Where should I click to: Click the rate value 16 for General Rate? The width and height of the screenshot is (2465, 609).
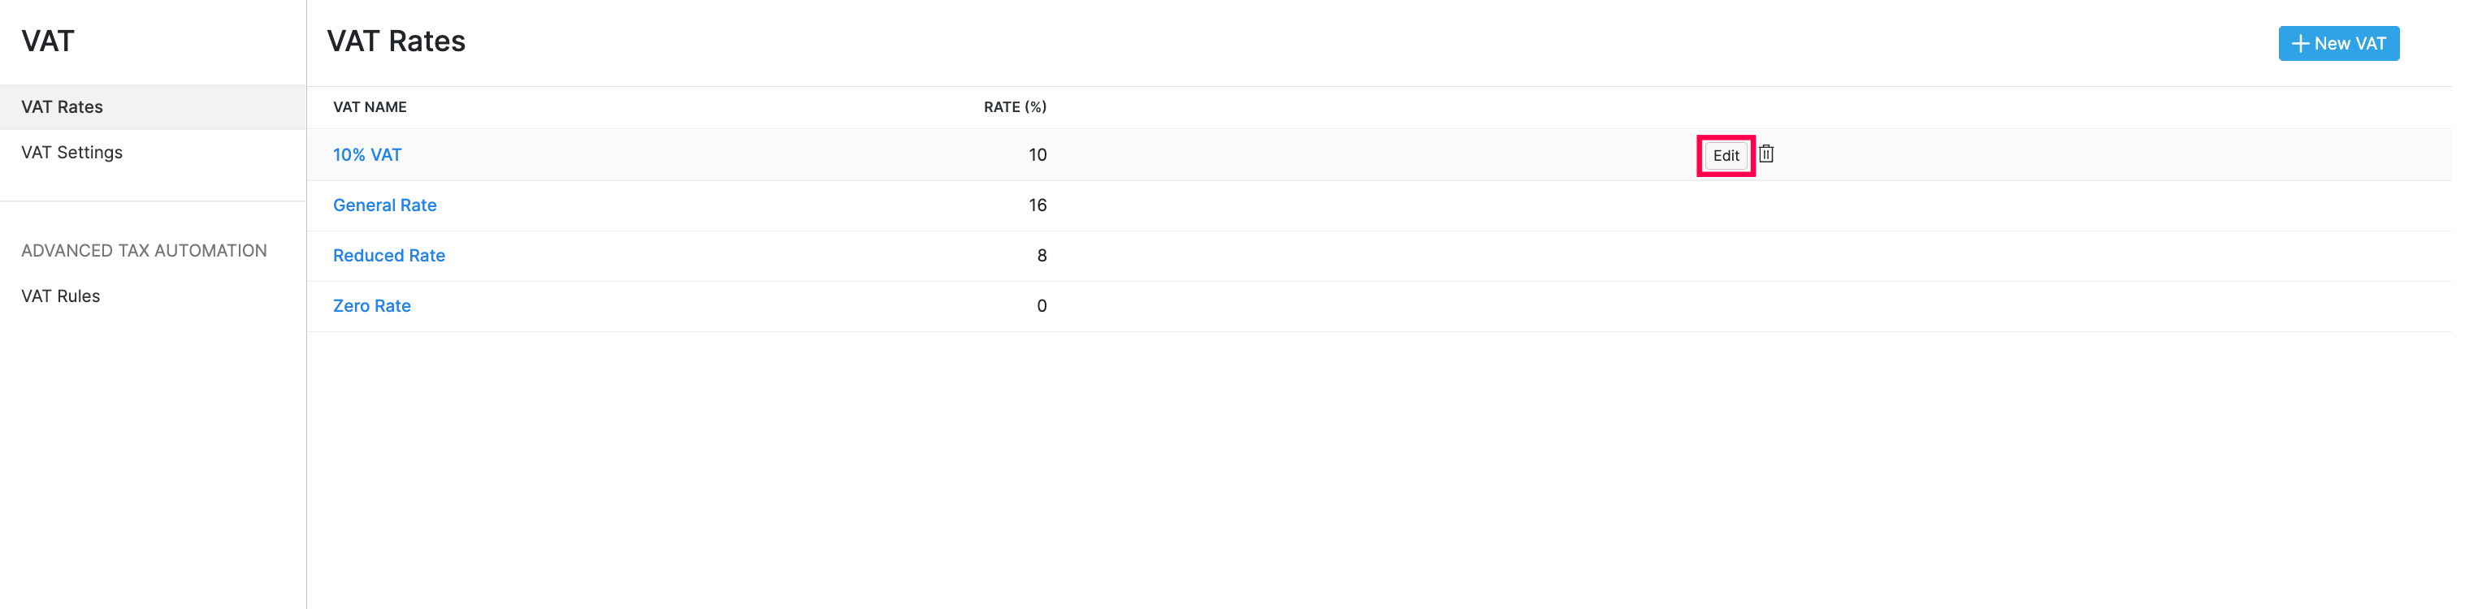tap(1038, 205)
